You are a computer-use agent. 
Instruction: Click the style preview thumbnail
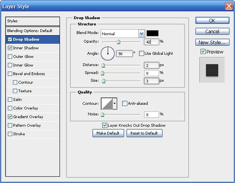click(x=212, y=70)
